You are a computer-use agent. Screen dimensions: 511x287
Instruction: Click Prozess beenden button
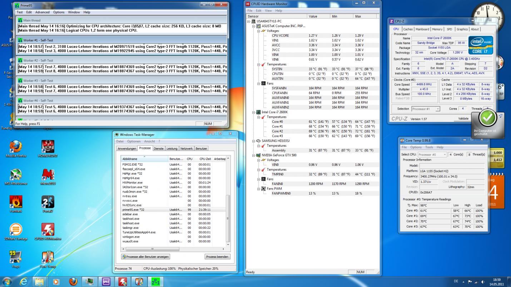point(217,257)
